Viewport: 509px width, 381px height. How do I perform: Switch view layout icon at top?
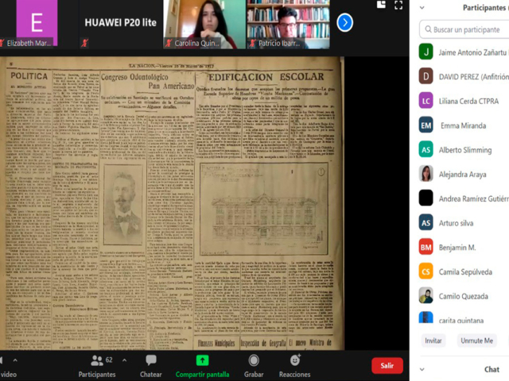coord(381,5)
